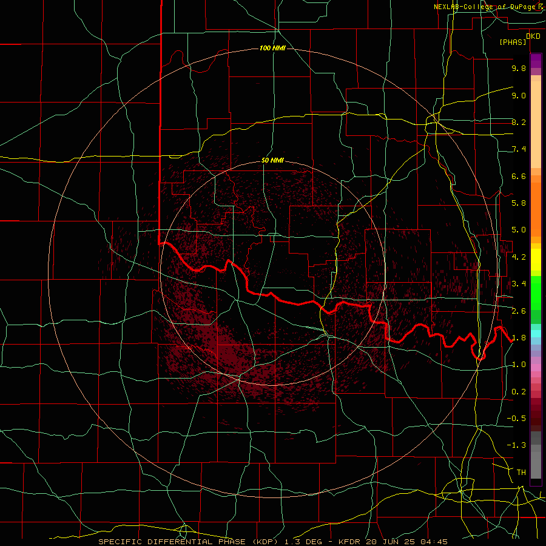Viewport: 546px width, 546px height.
Task: Choose the 6.6 legend value
Action: point(519,176)
